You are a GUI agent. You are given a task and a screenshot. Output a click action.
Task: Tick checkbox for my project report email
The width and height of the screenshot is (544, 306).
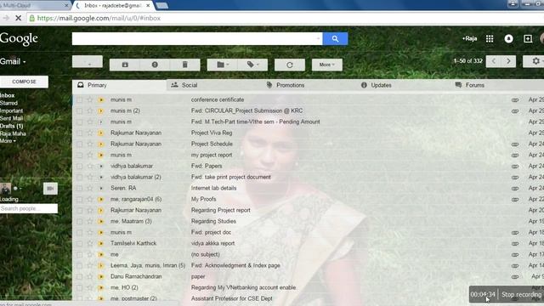[79, 155]
